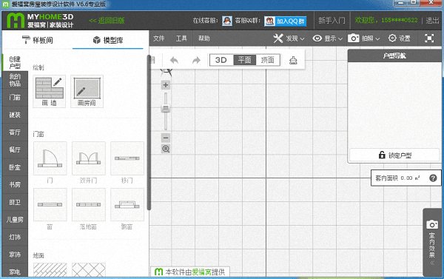
Task: Pick the 双开门 double door model
Action: click(89, 158)
